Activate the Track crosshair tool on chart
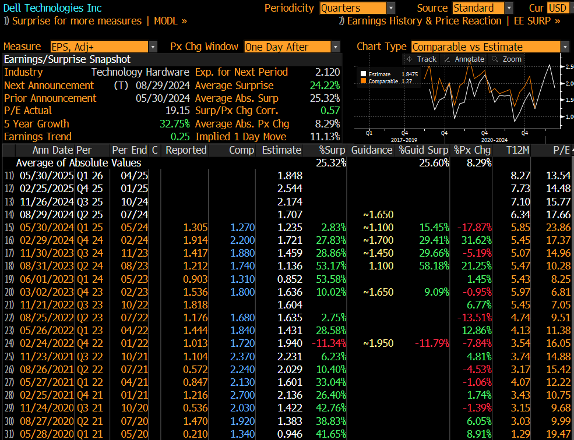 (x=421, y=59)
